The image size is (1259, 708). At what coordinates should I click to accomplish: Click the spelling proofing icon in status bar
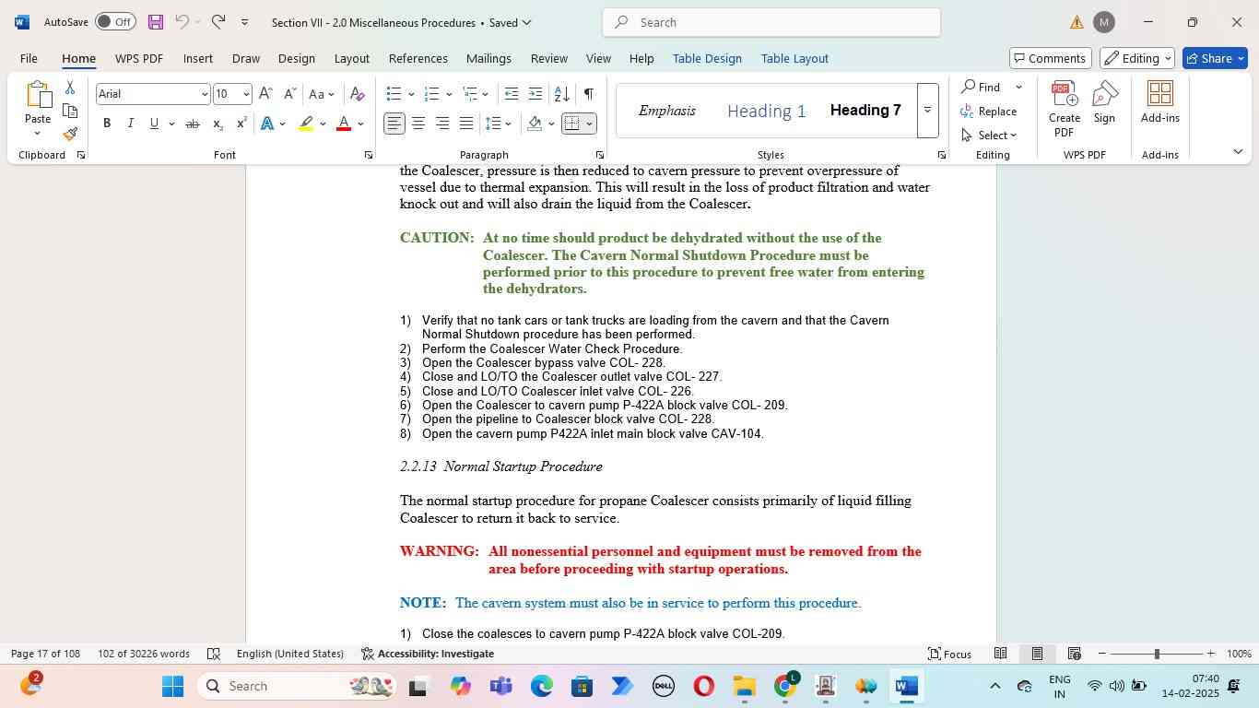tap(214, 654)
